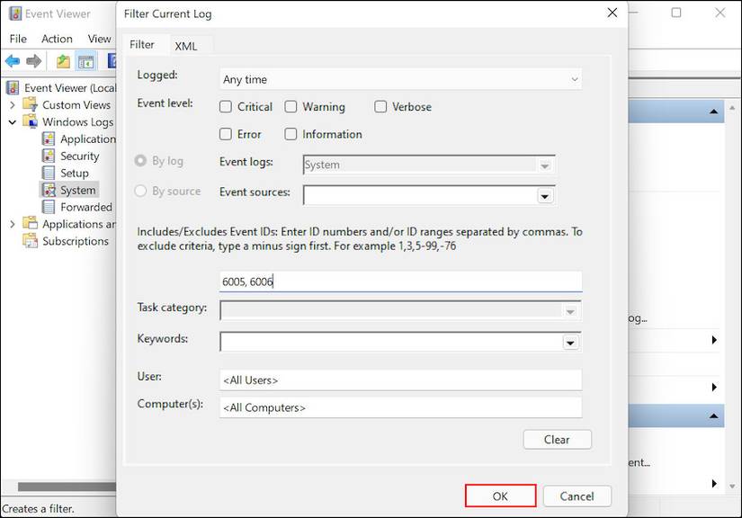Click Event Viewer app icon in title bar
Screen dimensions: 742x518
tap(15, 13)
